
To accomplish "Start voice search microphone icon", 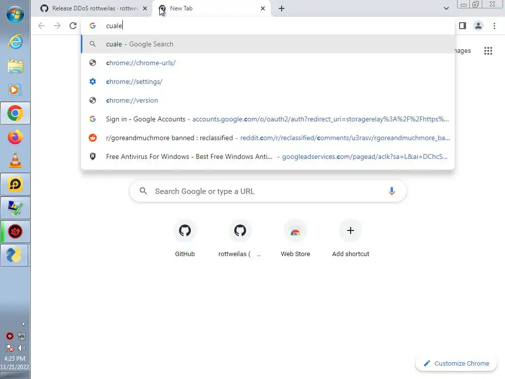I will [392, 191].
